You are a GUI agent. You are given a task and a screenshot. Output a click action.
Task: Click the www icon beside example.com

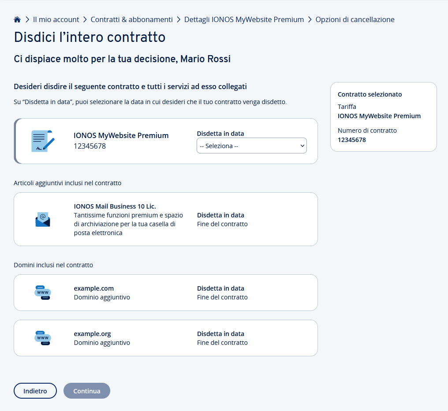point(43,292)
